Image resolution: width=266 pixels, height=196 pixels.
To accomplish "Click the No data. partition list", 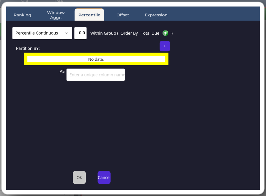I will coord(96,59).
